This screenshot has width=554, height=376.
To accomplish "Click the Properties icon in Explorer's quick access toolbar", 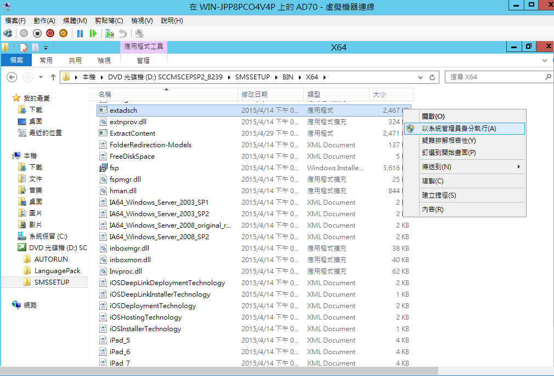I will click(x=24, y=47).
